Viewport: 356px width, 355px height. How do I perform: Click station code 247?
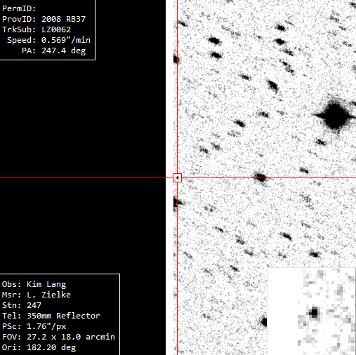tap(34, 305)
